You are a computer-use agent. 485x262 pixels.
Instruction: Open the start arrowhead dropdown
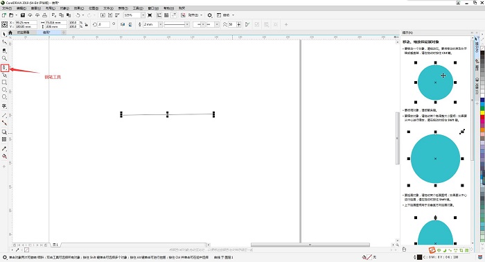[x=203, y=24]
